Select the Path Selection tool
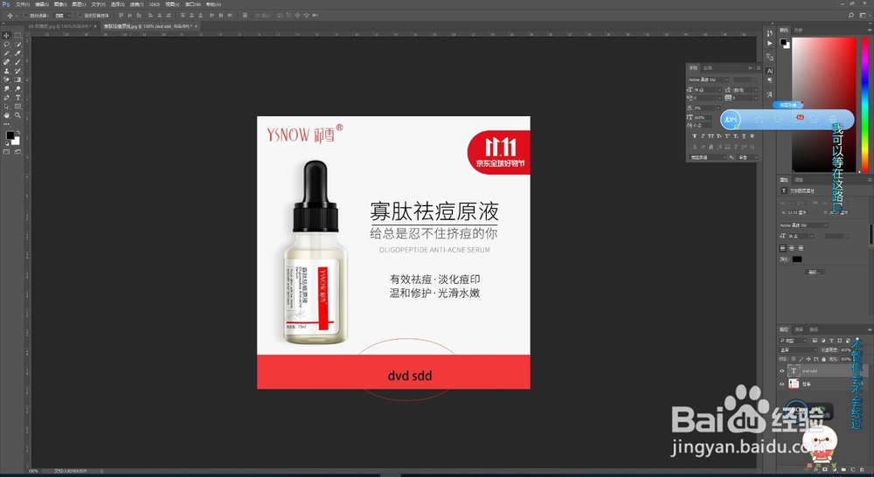 6,107
